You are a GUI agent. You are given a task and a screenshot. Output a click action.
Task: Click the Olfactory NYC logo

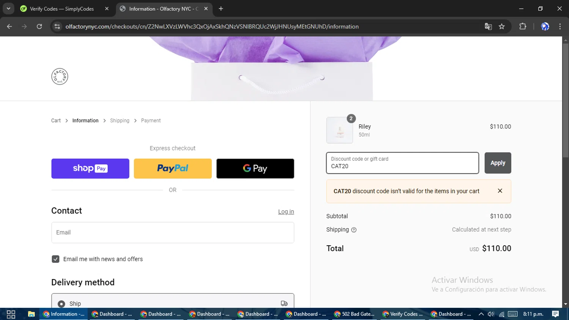pyautogui.click(x=60, y=77)
